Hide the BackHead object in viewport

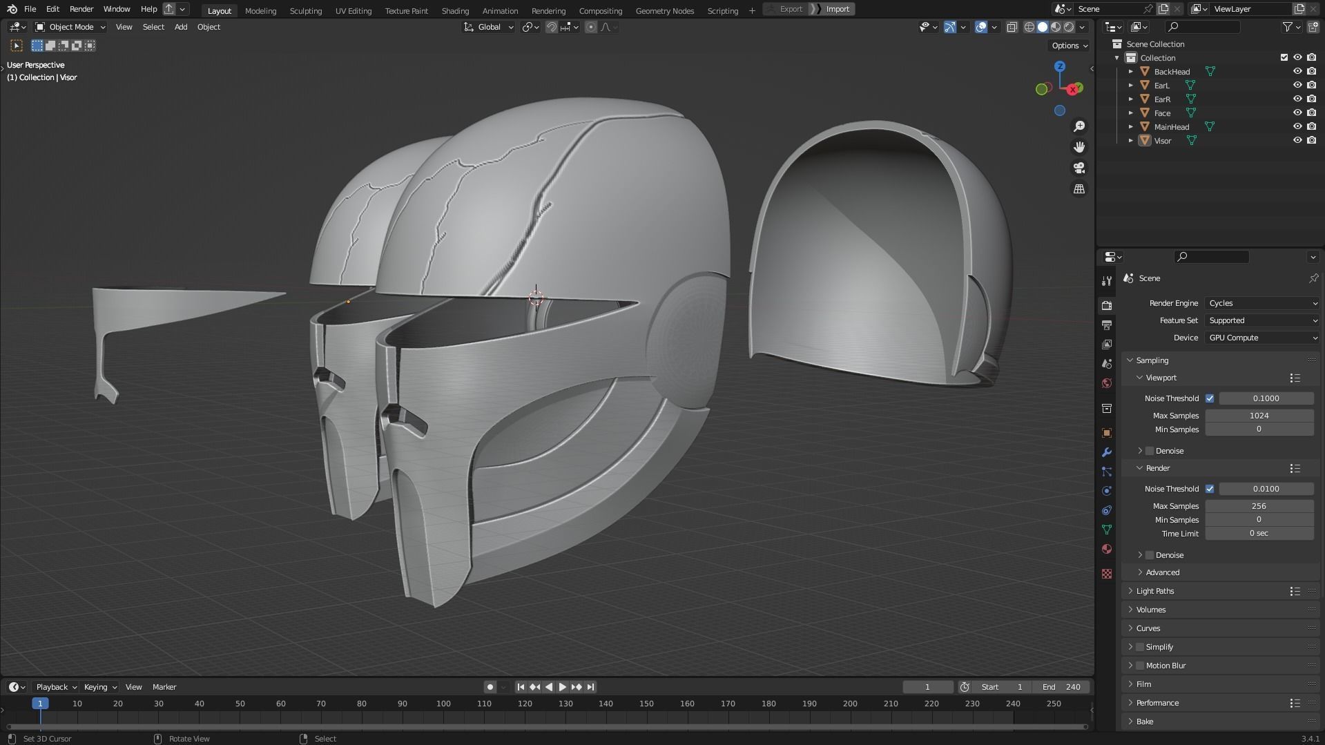point(1297,71)
